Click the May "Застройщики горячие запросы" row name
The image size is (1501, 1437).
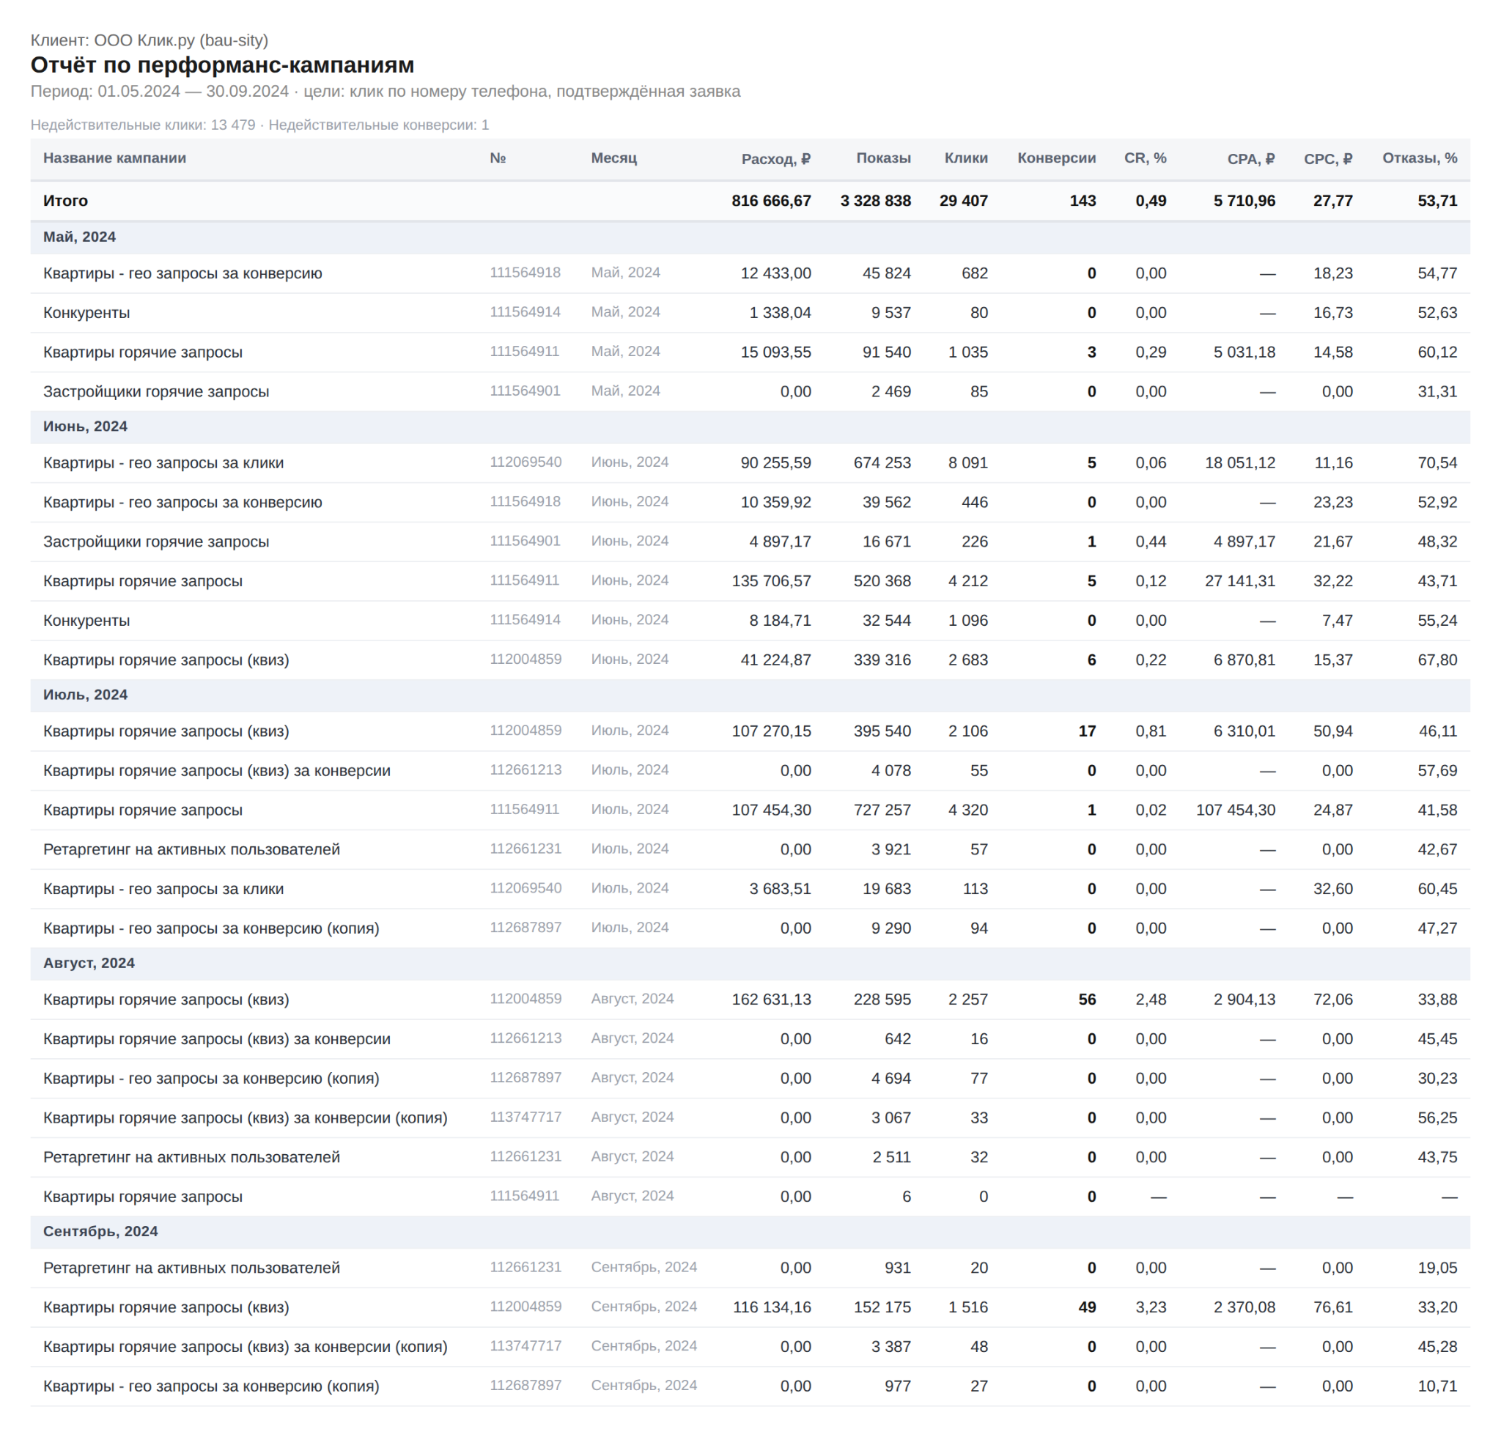pyautogui.click(x=156, y=391)
